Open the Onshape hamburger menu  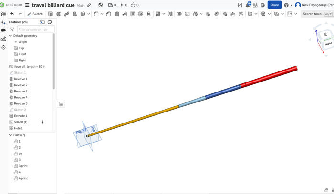(27, 5)
